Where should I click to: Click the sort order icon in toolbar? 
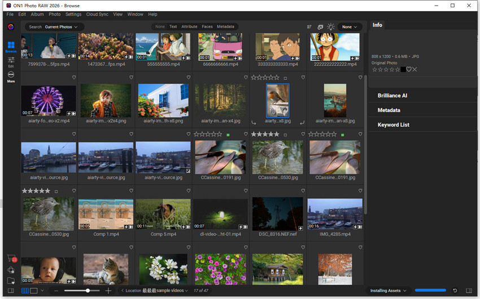(x=309, y=27)
